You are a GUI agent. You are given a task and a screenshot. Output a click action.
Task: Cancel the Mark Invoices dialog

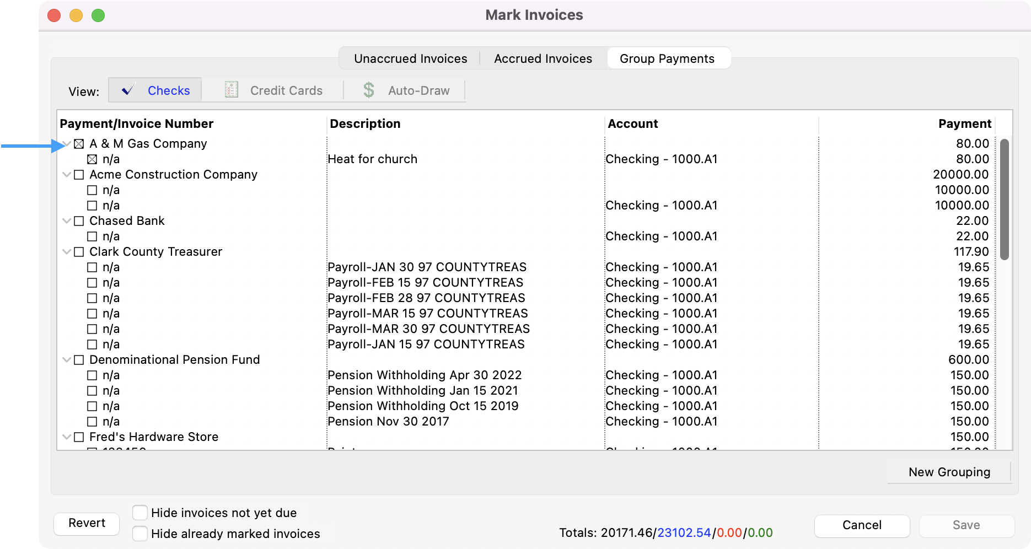click(861, 525)
